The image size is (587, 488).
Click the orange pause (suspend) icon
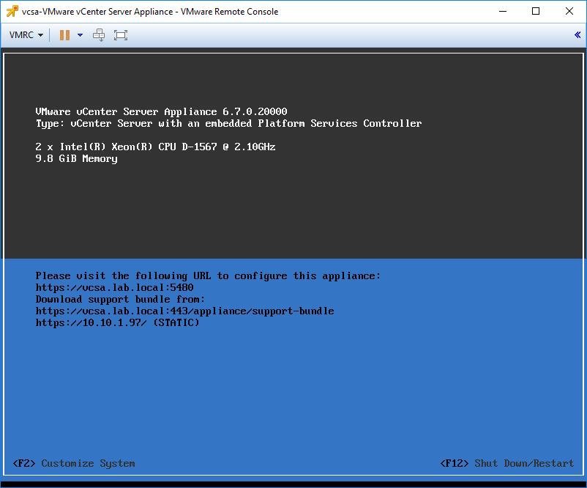click(64, 35)
